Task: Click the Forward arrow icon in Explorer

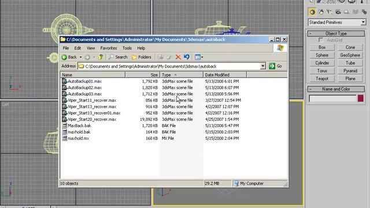Action: pos(87,57)
